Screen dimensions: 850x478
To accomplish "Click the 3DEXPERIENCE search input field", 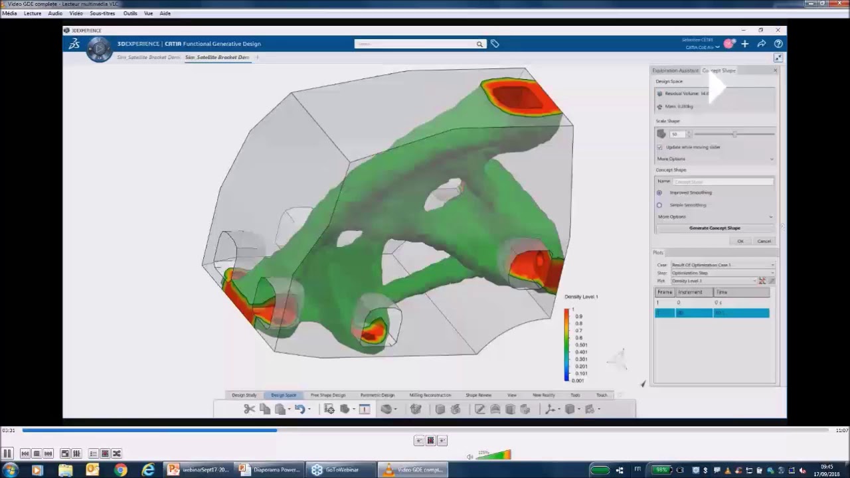I will pos(415,44).
